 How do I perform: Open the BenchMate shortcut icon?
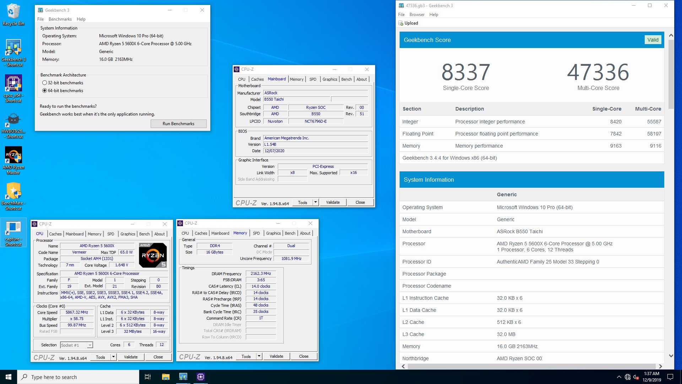[13, 196]
